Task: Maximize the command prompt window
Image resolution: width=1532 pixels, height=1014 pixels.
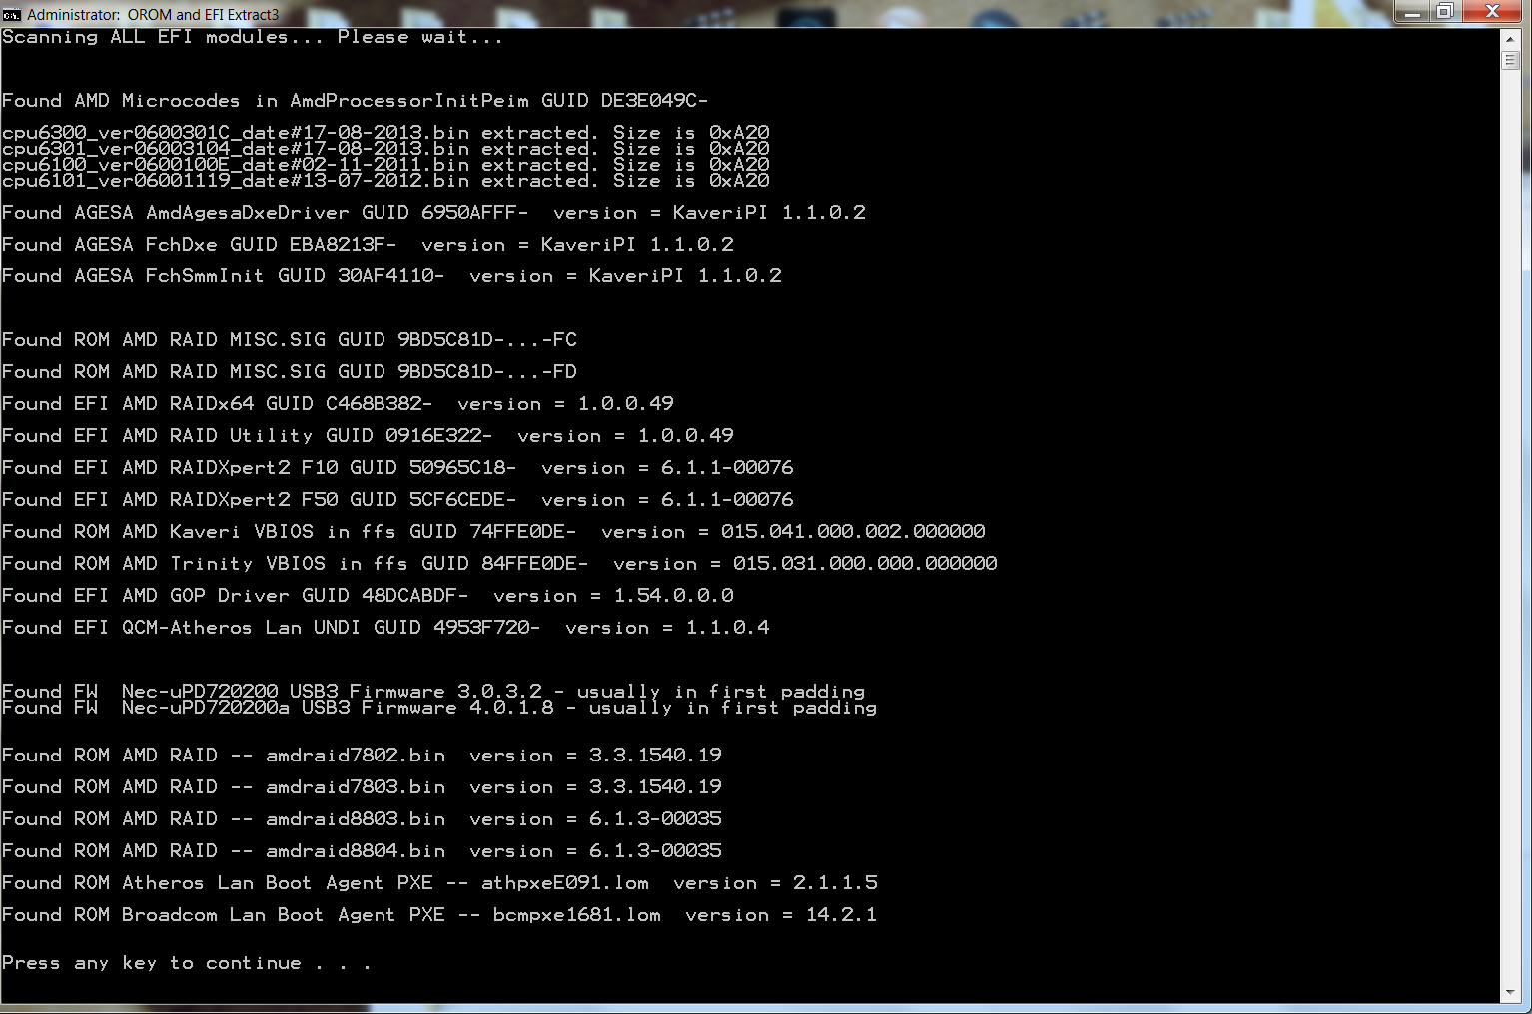Action: 1445,11
